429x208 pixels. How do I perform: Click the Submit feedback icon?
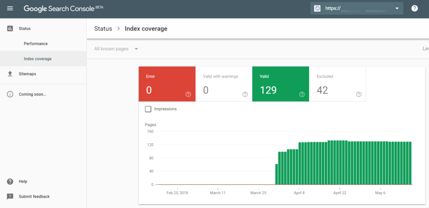tap(10, 197)
